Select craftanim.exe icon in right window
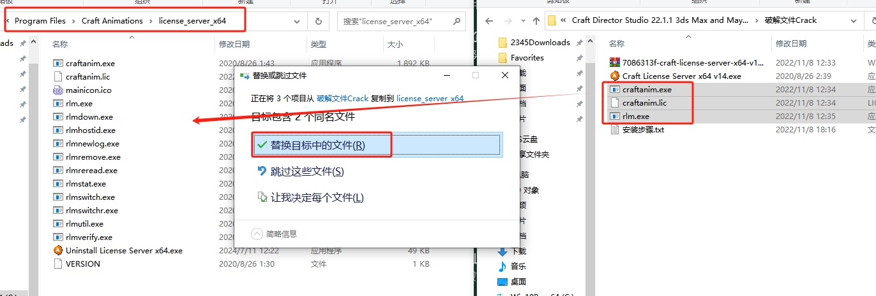The width and height of the screenshot is (876, 296). (615, 89)
